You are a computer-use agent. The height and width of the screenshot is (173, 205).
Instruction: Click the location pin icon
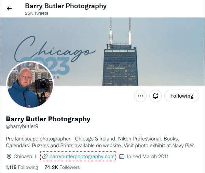[9, 157]
